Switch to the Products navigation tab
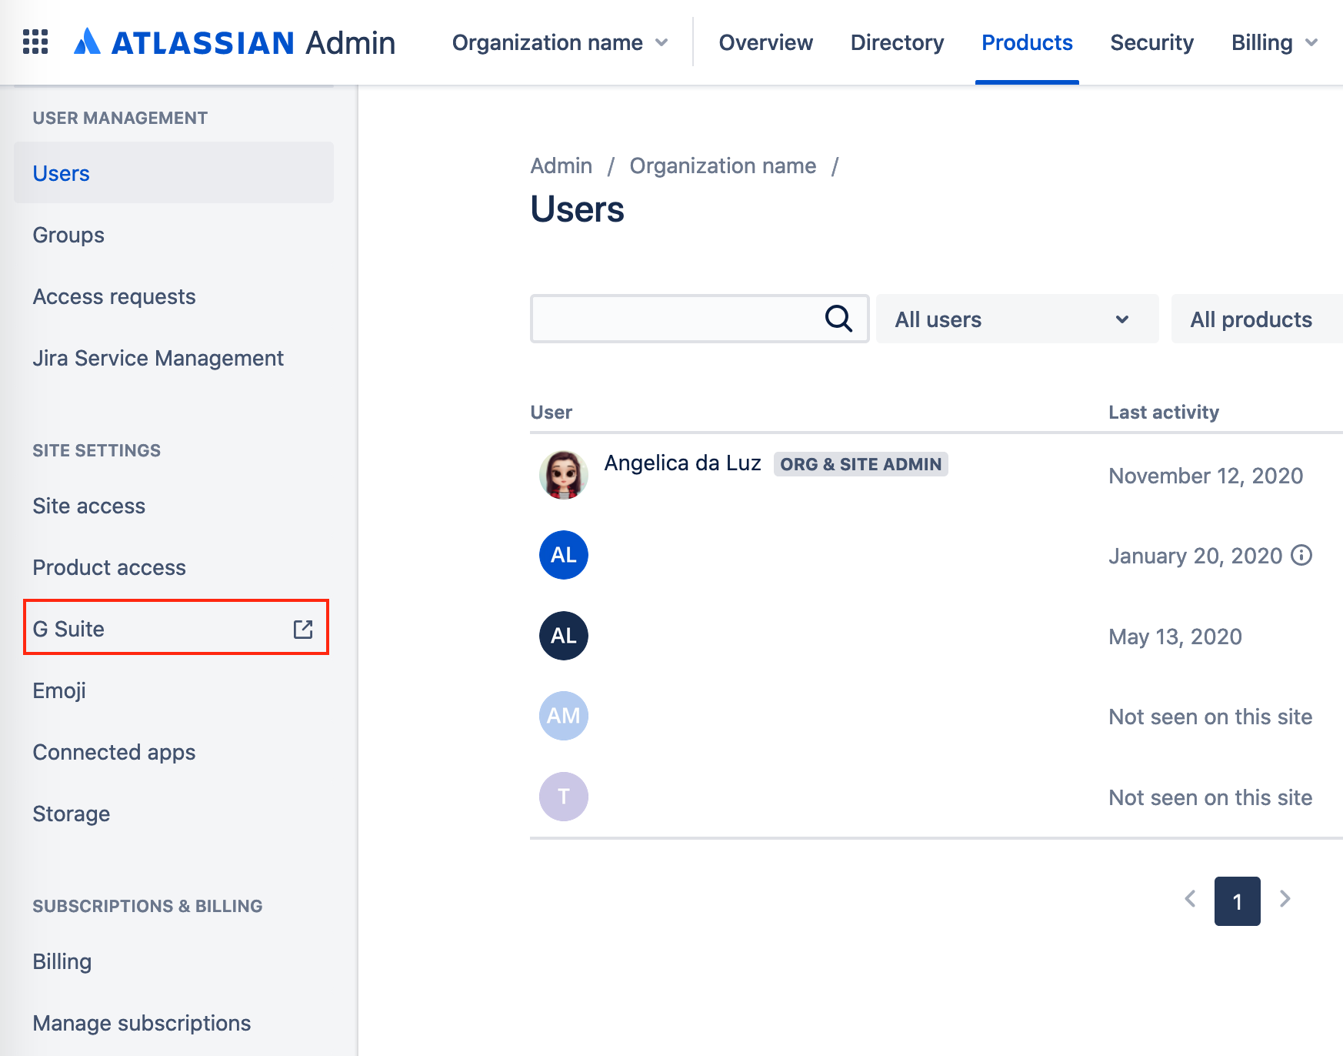Viewport: 1343px width, 1056px height. (1027, 42)
